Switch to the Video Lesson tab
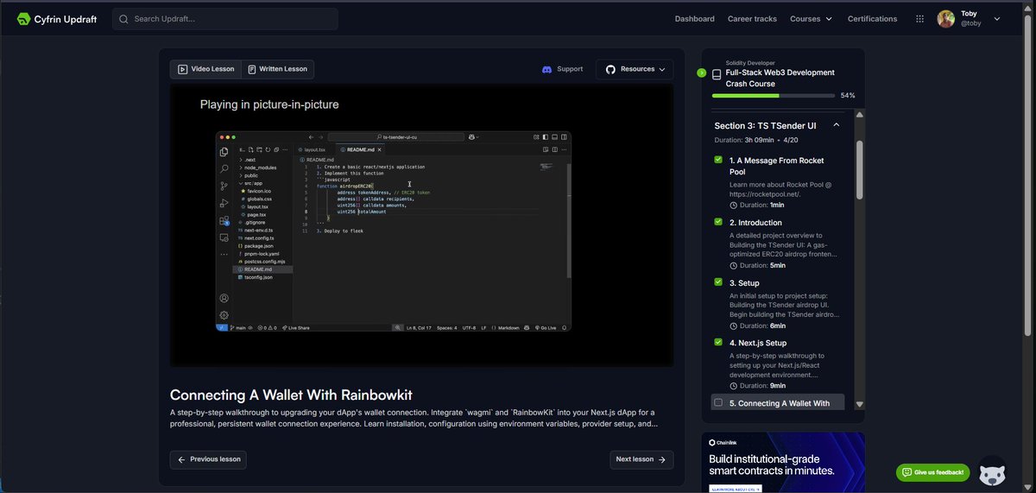The width and height of the screenshot is (1036, 493). (206, 69)
